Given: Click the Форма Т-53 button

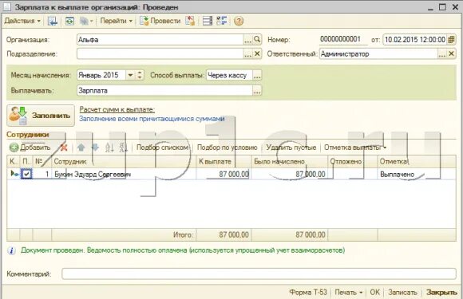Looking at the screenshot, I should coord(308,292).
